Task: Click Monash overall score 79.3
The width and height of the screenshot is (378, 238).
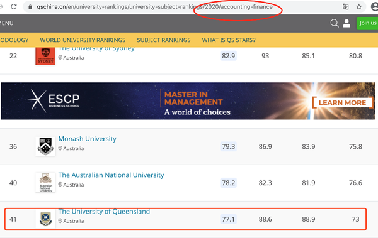Action: coord(228,146)
